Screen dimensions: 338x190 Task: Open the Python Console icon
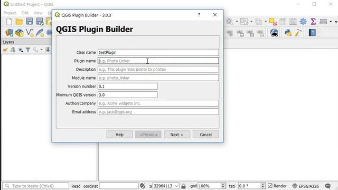click(288, 33)
